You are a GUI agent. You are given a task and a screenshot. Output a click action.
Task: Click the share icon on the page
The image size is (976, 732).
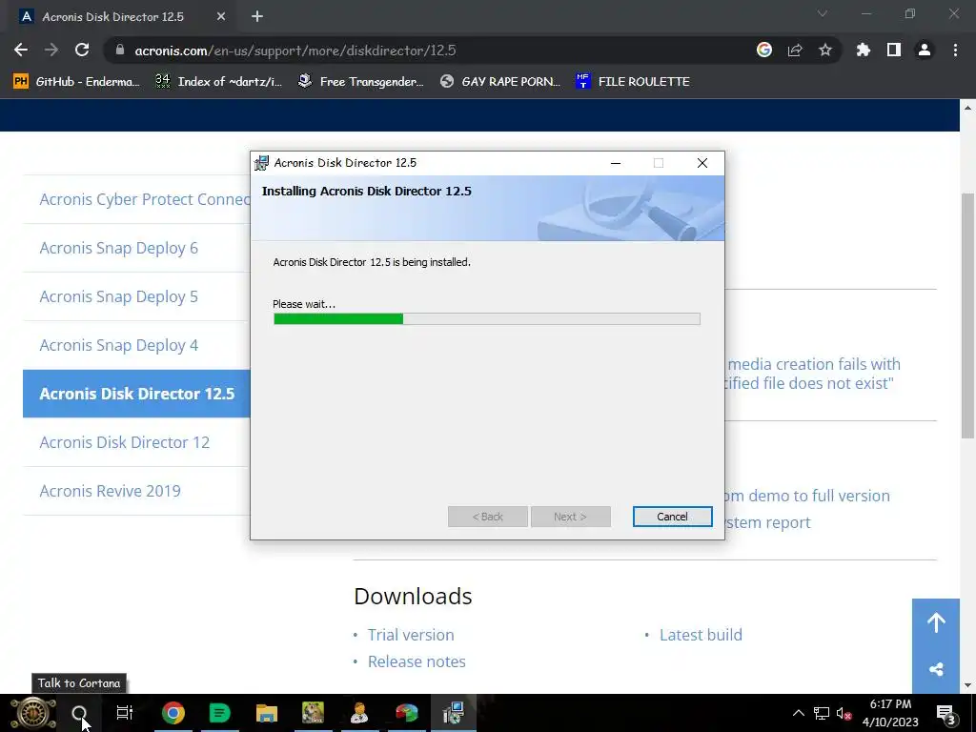[936, 670]
